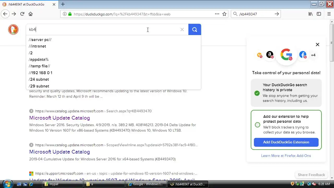334x188 pixels.
Task: Click the green checkmark for private search history
Action: coord(257,93)
